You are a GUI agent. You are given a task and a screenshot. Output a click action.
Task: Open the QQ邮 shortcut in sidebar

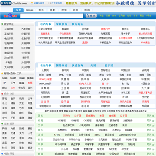tap(4, 78)
